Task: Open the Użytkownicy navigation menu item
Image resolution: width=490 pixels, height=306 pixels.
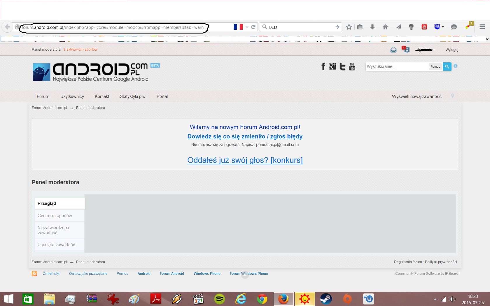Action: (72, 96)
